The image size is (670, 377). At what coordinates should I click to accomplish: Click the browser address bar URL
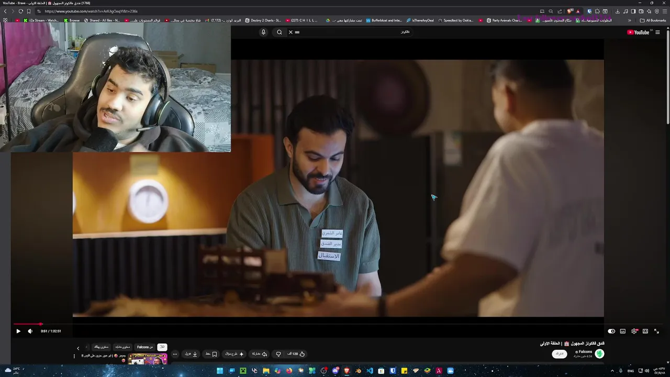tap(91, 11)
